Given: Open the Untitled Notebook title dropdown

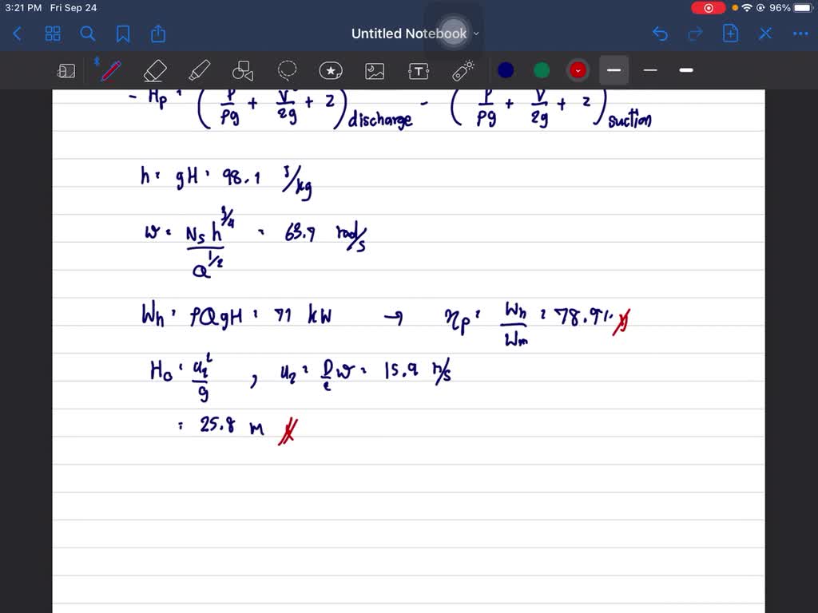Looking at the screenshot, I should 476,34.
